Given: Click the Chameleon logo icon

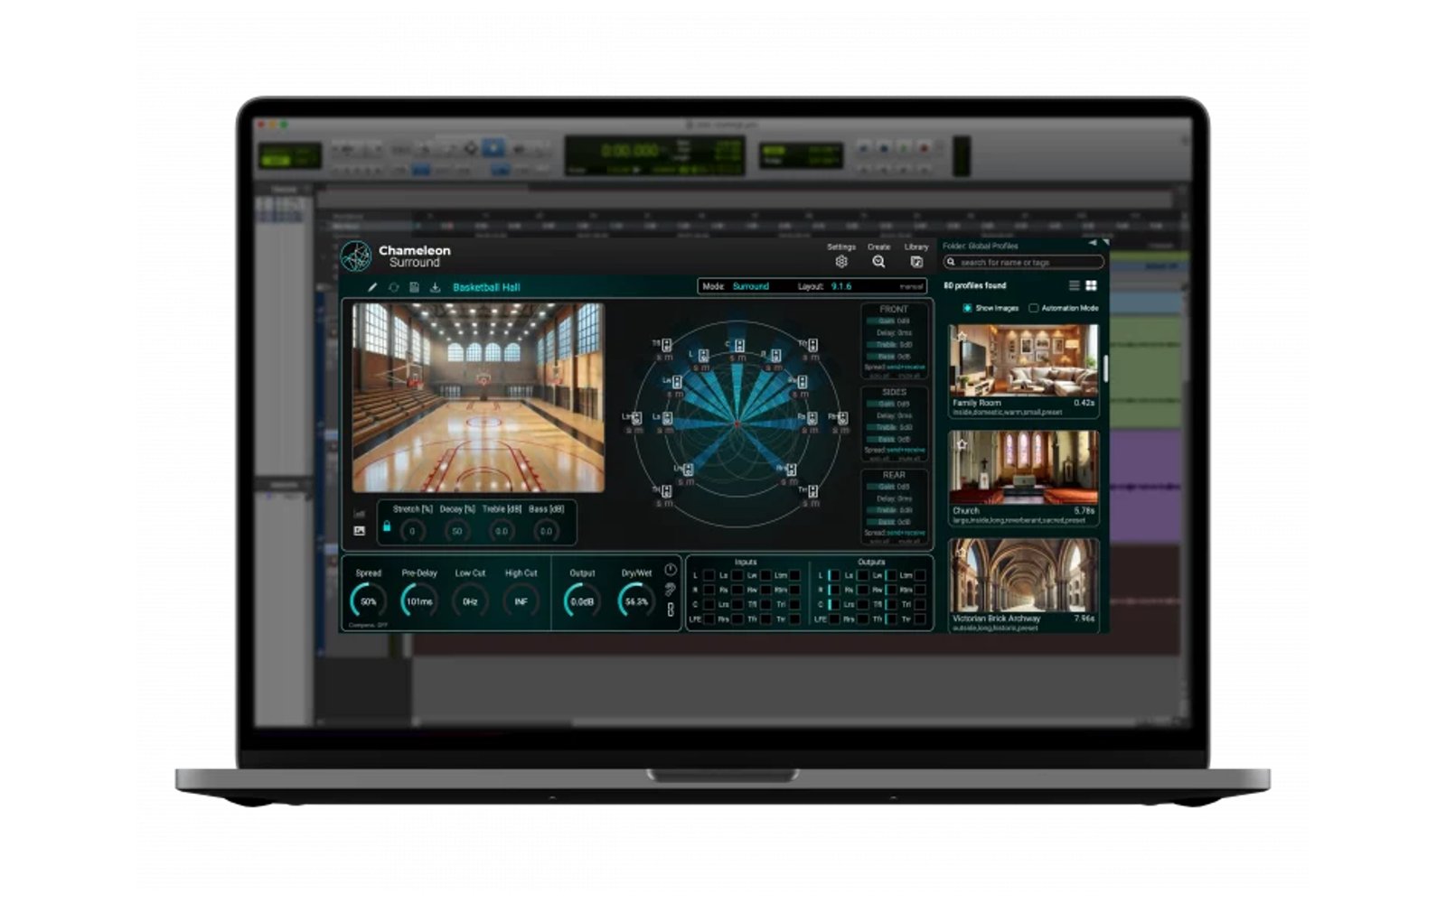Looking at the screenshot, I should 356,256.
